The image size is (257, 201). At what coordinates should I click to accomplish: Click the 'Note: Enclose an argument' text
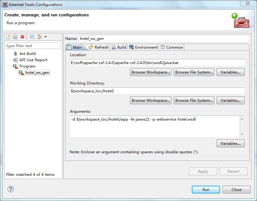coord(134,152)
